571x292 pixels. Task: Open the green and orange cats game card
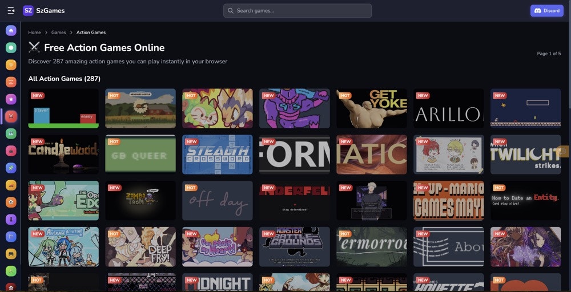(218, 108)
